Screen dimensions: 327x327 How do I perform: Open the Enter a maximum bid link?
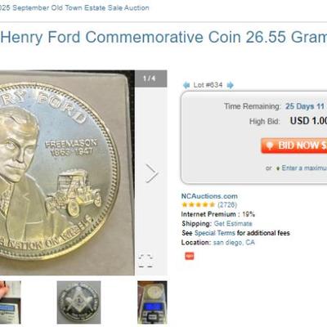[x=304, y=168]
